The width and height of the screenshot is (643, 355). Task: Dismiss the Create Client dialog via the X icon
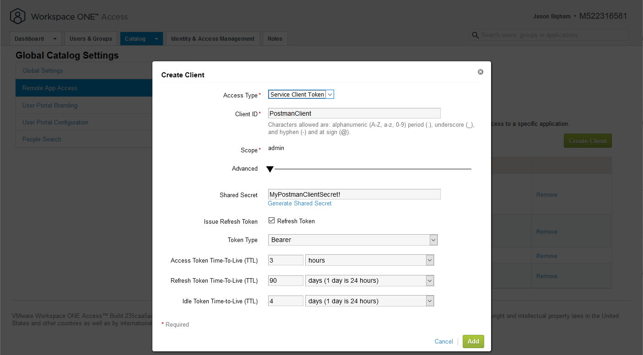(480, 71)
